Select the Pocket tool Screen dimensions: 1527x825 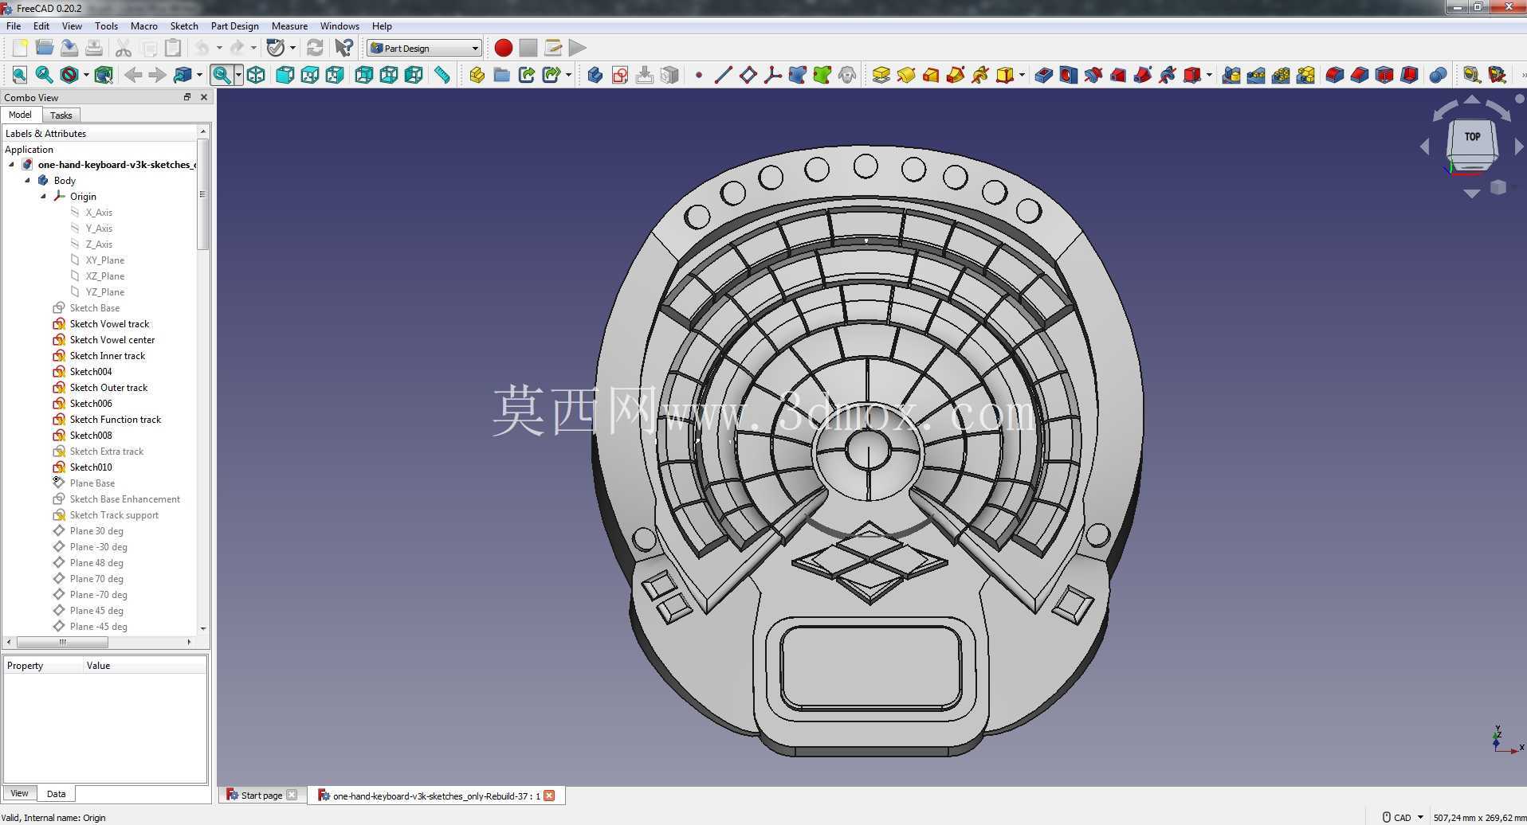(1043, 75)
